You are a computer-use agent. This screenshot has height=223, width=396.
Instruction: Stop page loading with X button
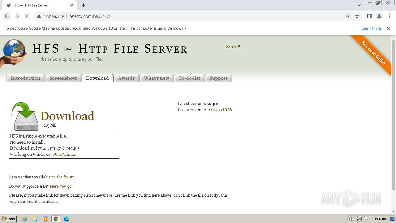(x=27, y=16)
